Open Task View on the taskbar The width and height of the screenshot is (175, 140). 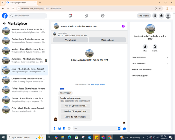(49, 137)
